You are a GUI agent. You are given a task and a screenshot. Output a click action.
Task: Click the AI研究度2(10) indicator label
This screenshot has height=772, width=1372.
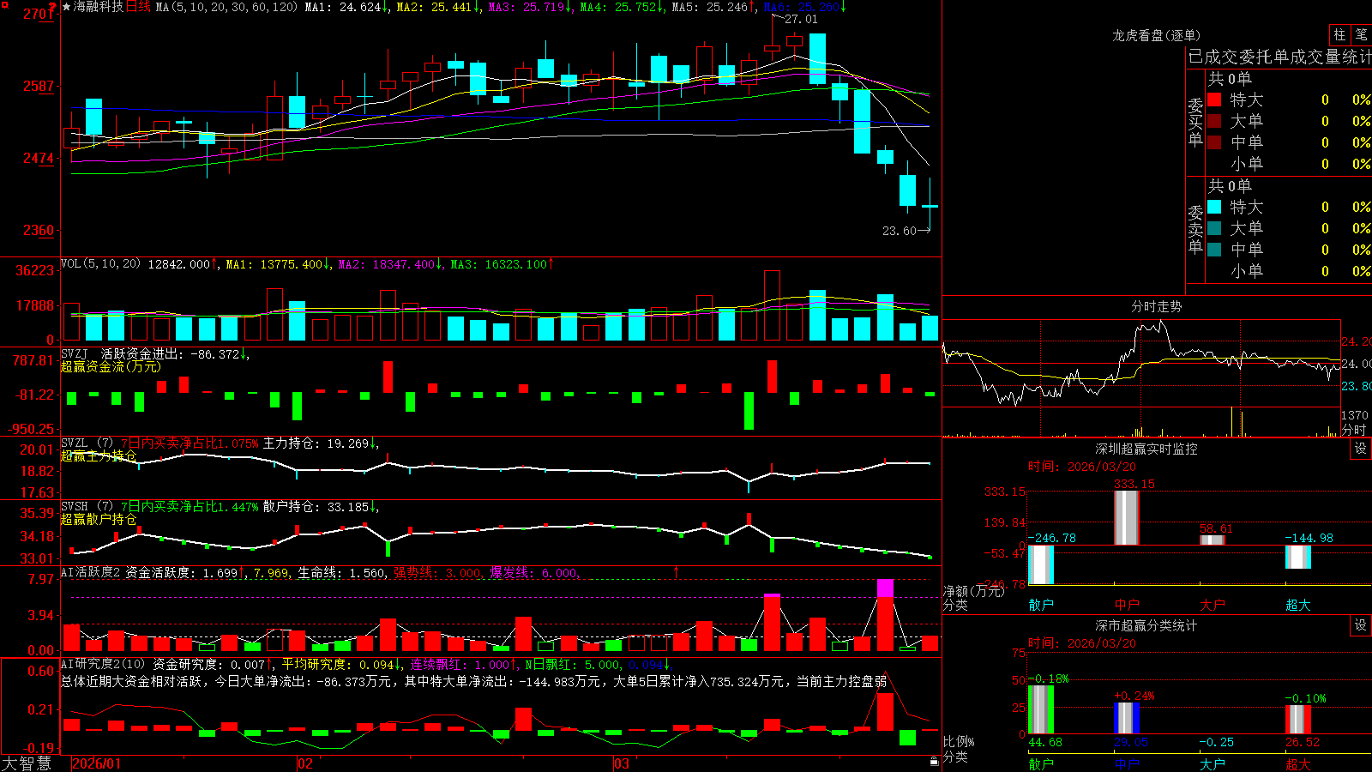tap(103, 664)
